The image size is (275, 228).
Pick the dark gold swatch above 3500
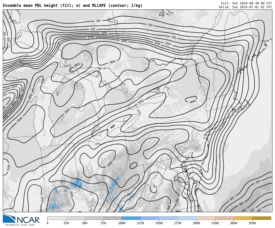point(262,218)
